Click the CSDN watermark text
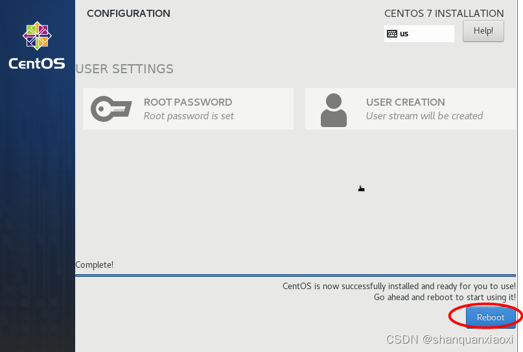Image resolution: width=523 pixels, height=352 pixels. [450, 339]
